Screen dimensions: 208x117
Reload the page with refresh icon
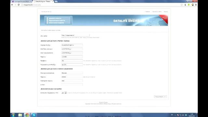[19, 5]
